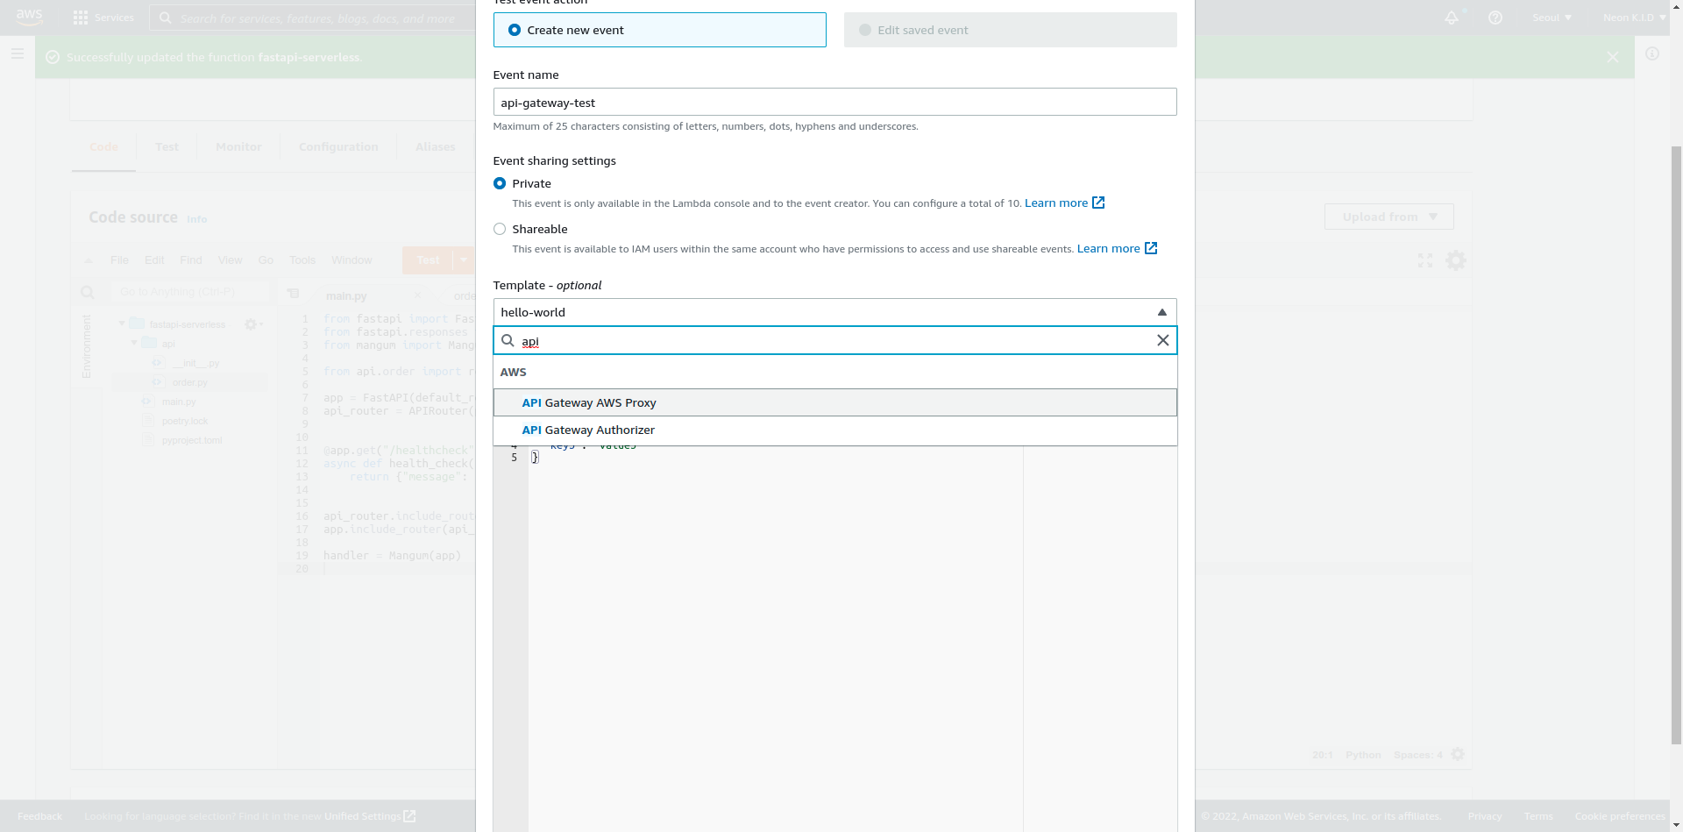This screenshot has height=832, width=1683.
Task: Select API Gateway Authorizer template
Action: pos(835,430)
